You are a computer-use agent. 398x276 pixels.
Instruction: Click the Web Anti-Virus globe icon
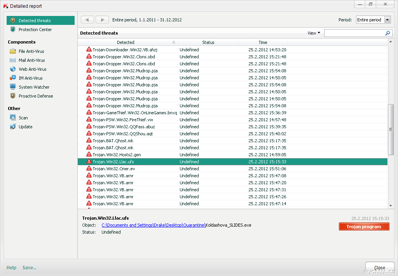point(13,69)
